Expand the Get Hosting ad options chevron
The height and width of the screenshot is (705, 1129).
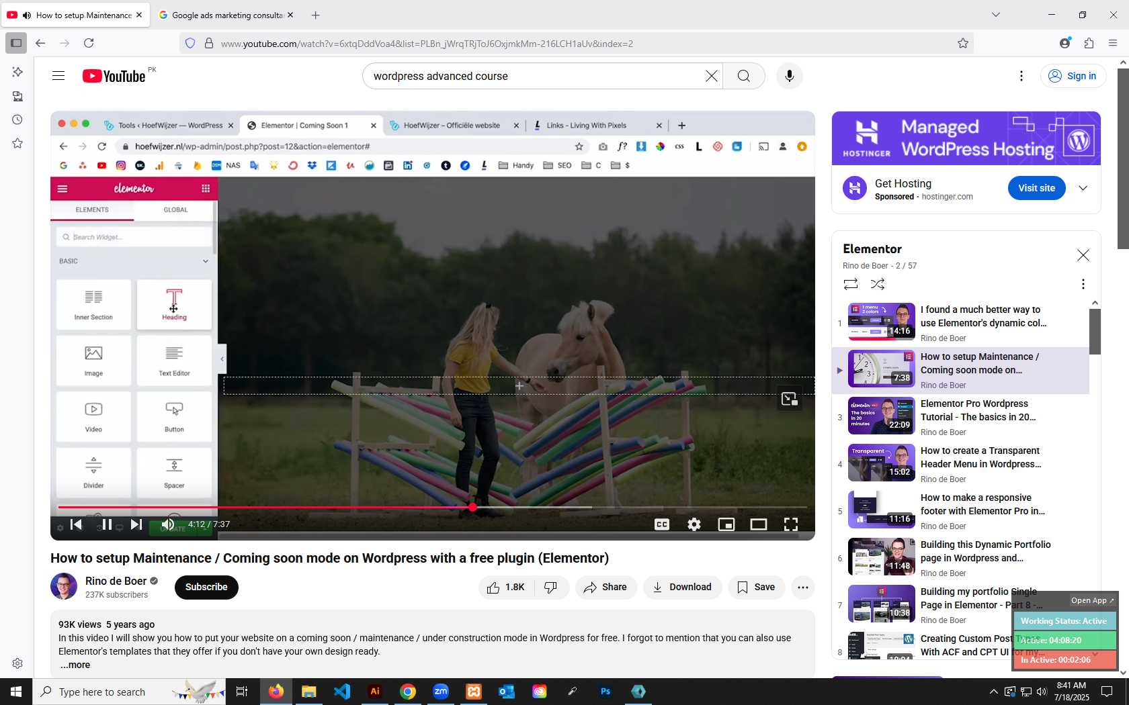[1083, 188]
